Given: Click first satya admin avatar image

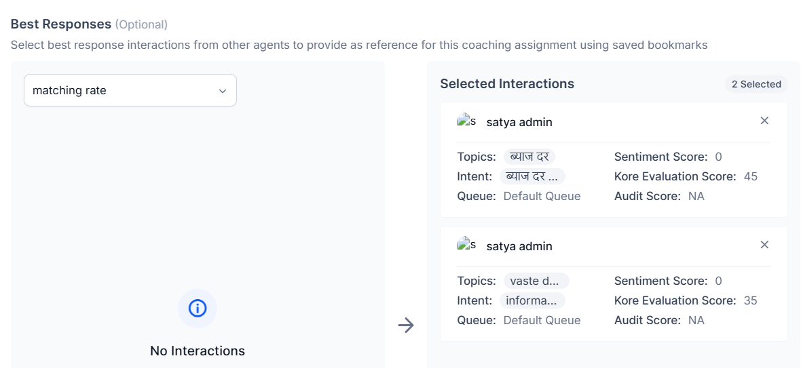Looking at the screenshot, I should (x=466, y=121).
